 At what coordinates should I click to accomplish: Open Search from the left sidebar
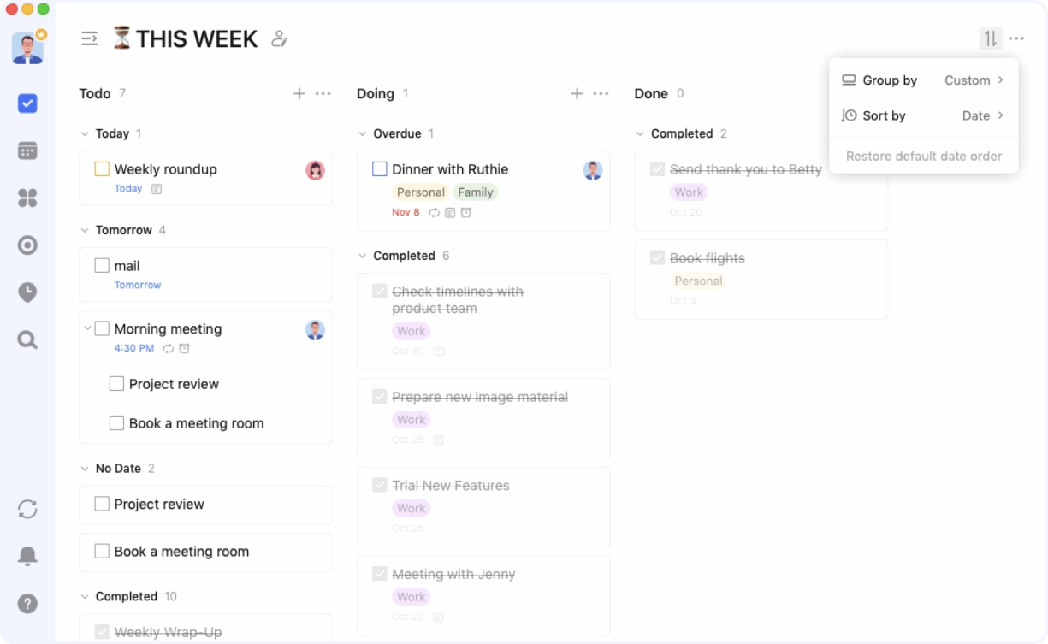pyautogui.click(x=27, y=340)
